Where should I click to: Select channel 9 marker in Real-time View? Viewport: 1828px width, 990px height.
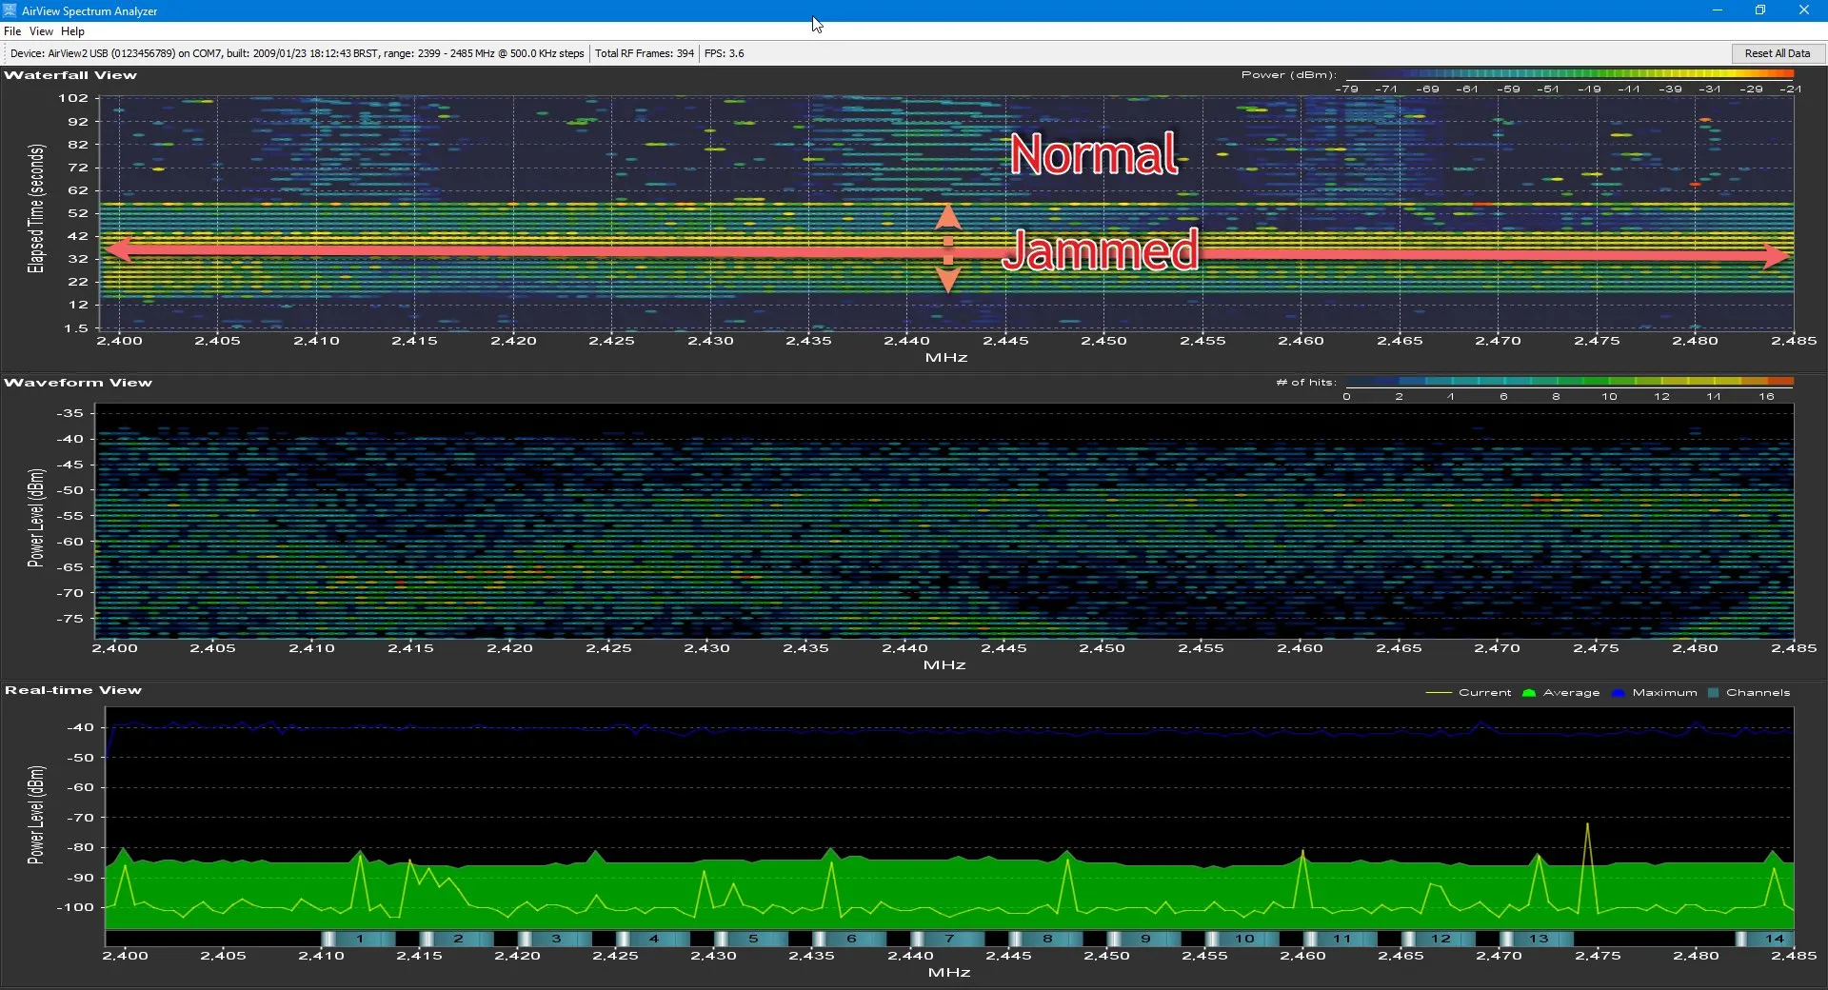point(1146,939)
